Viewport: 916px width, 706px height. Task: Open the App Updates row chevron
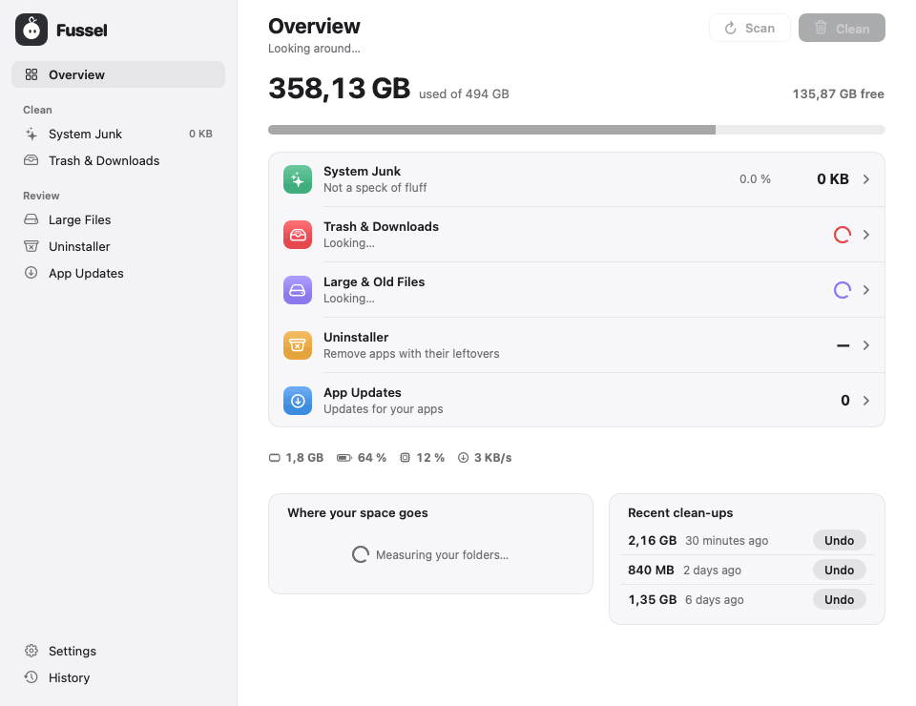(x=866, y=401)
